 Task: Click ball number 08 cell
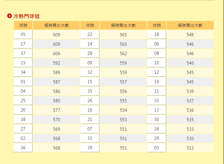[x=157, y=53]
